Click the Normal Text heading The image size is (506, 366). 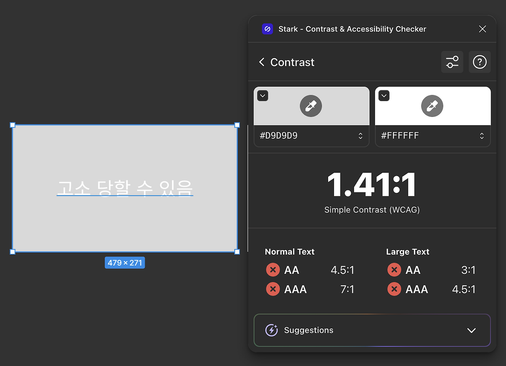tap(290, 252)
